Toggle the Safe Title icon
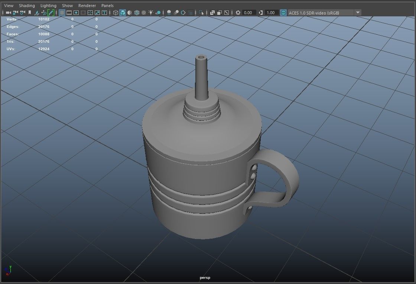 [x=104, y=13]
